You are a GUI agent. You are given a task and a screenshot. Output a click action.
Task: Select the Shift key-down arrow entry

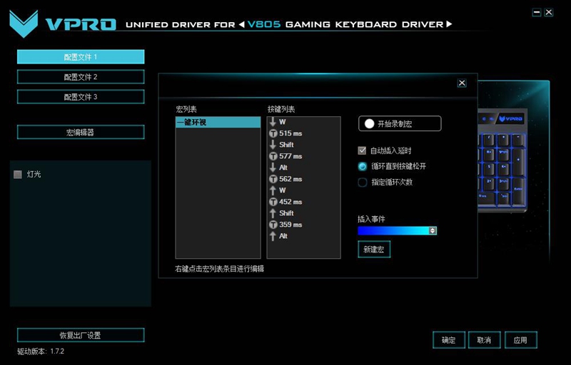273,145
